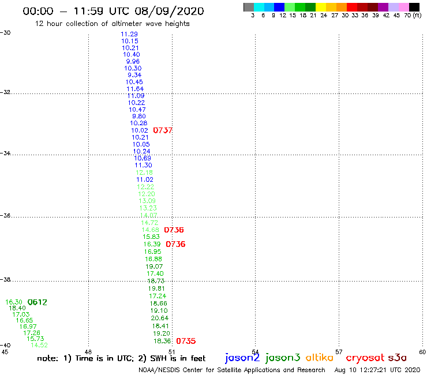Viewport: 427px width, 375px height.
Task: Click the value 10.02 next to 0737
Action: (140, 131)
